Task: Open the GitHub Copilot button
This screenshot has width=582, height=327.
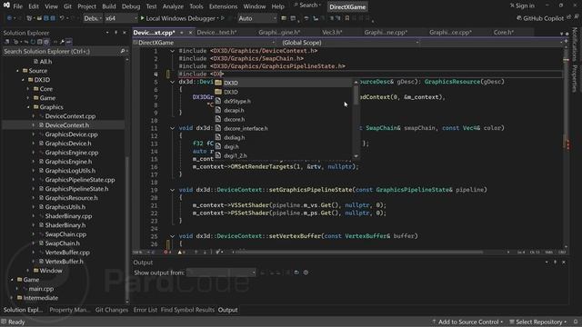Action: 540,18
